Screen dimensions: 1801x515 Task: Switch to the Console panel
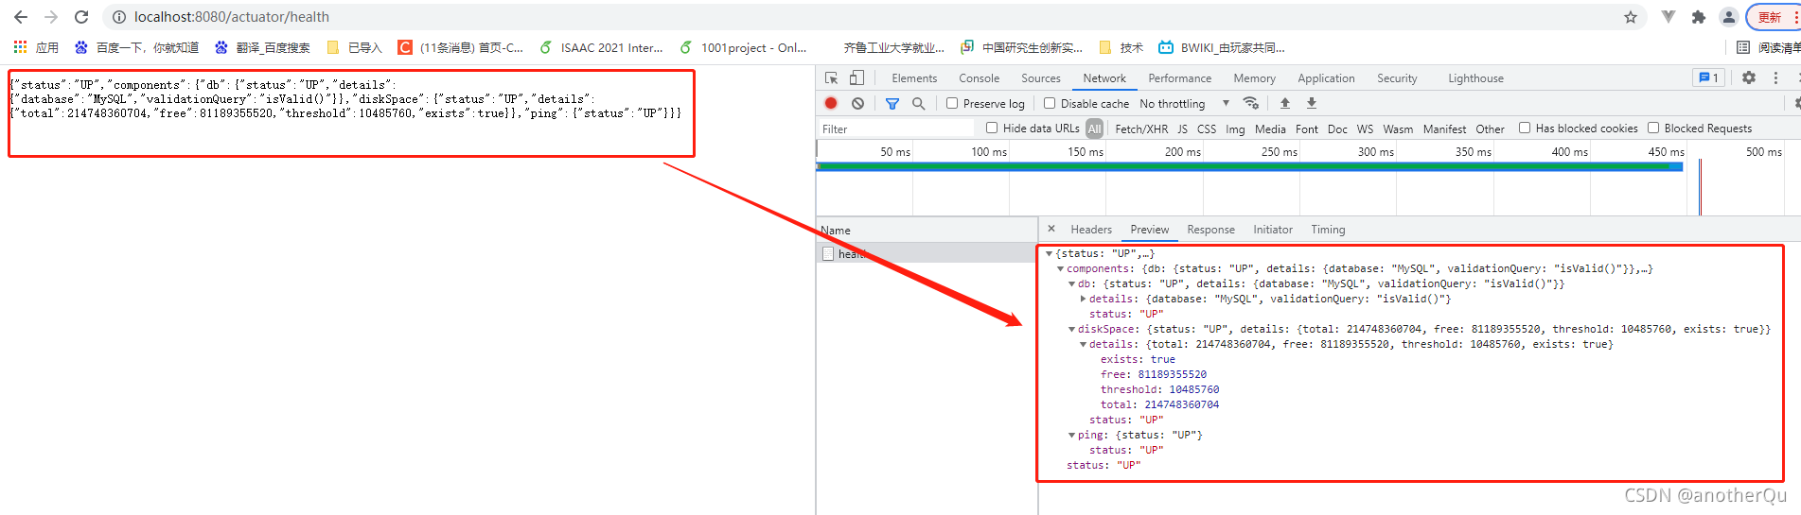pyautogui.click(x=979, y=78)
